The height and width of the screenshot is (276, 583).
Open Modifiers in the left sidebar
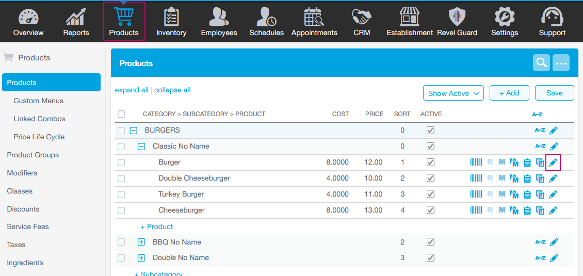point(22,173)
